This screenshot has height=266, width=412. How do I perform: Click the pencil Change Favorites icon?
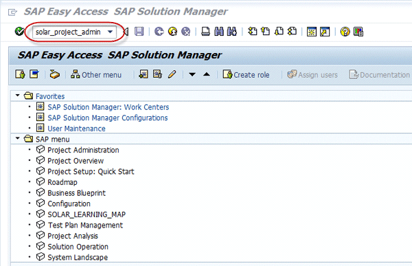[x=172, y=74]
